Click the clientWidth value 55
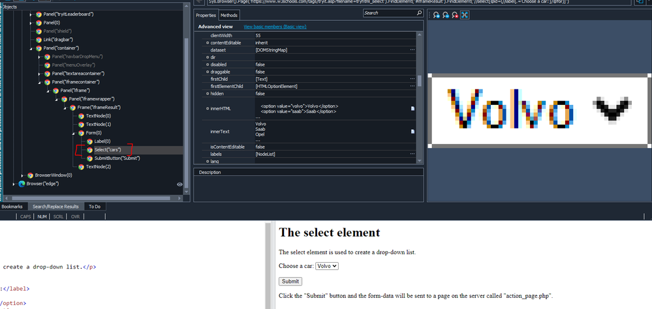 tap(258, 36)
